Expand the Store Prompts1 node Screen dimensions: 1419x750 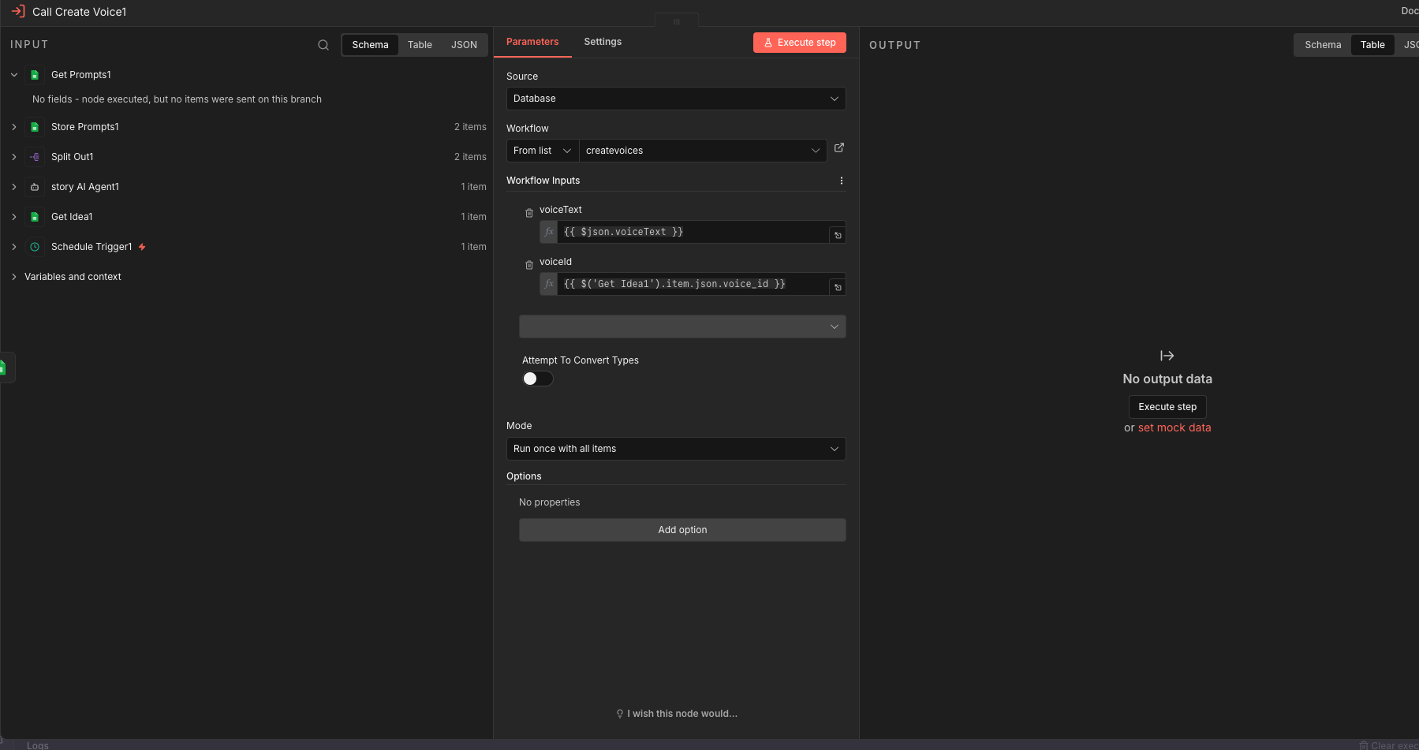pyautogui.click(x=14, y=127)
